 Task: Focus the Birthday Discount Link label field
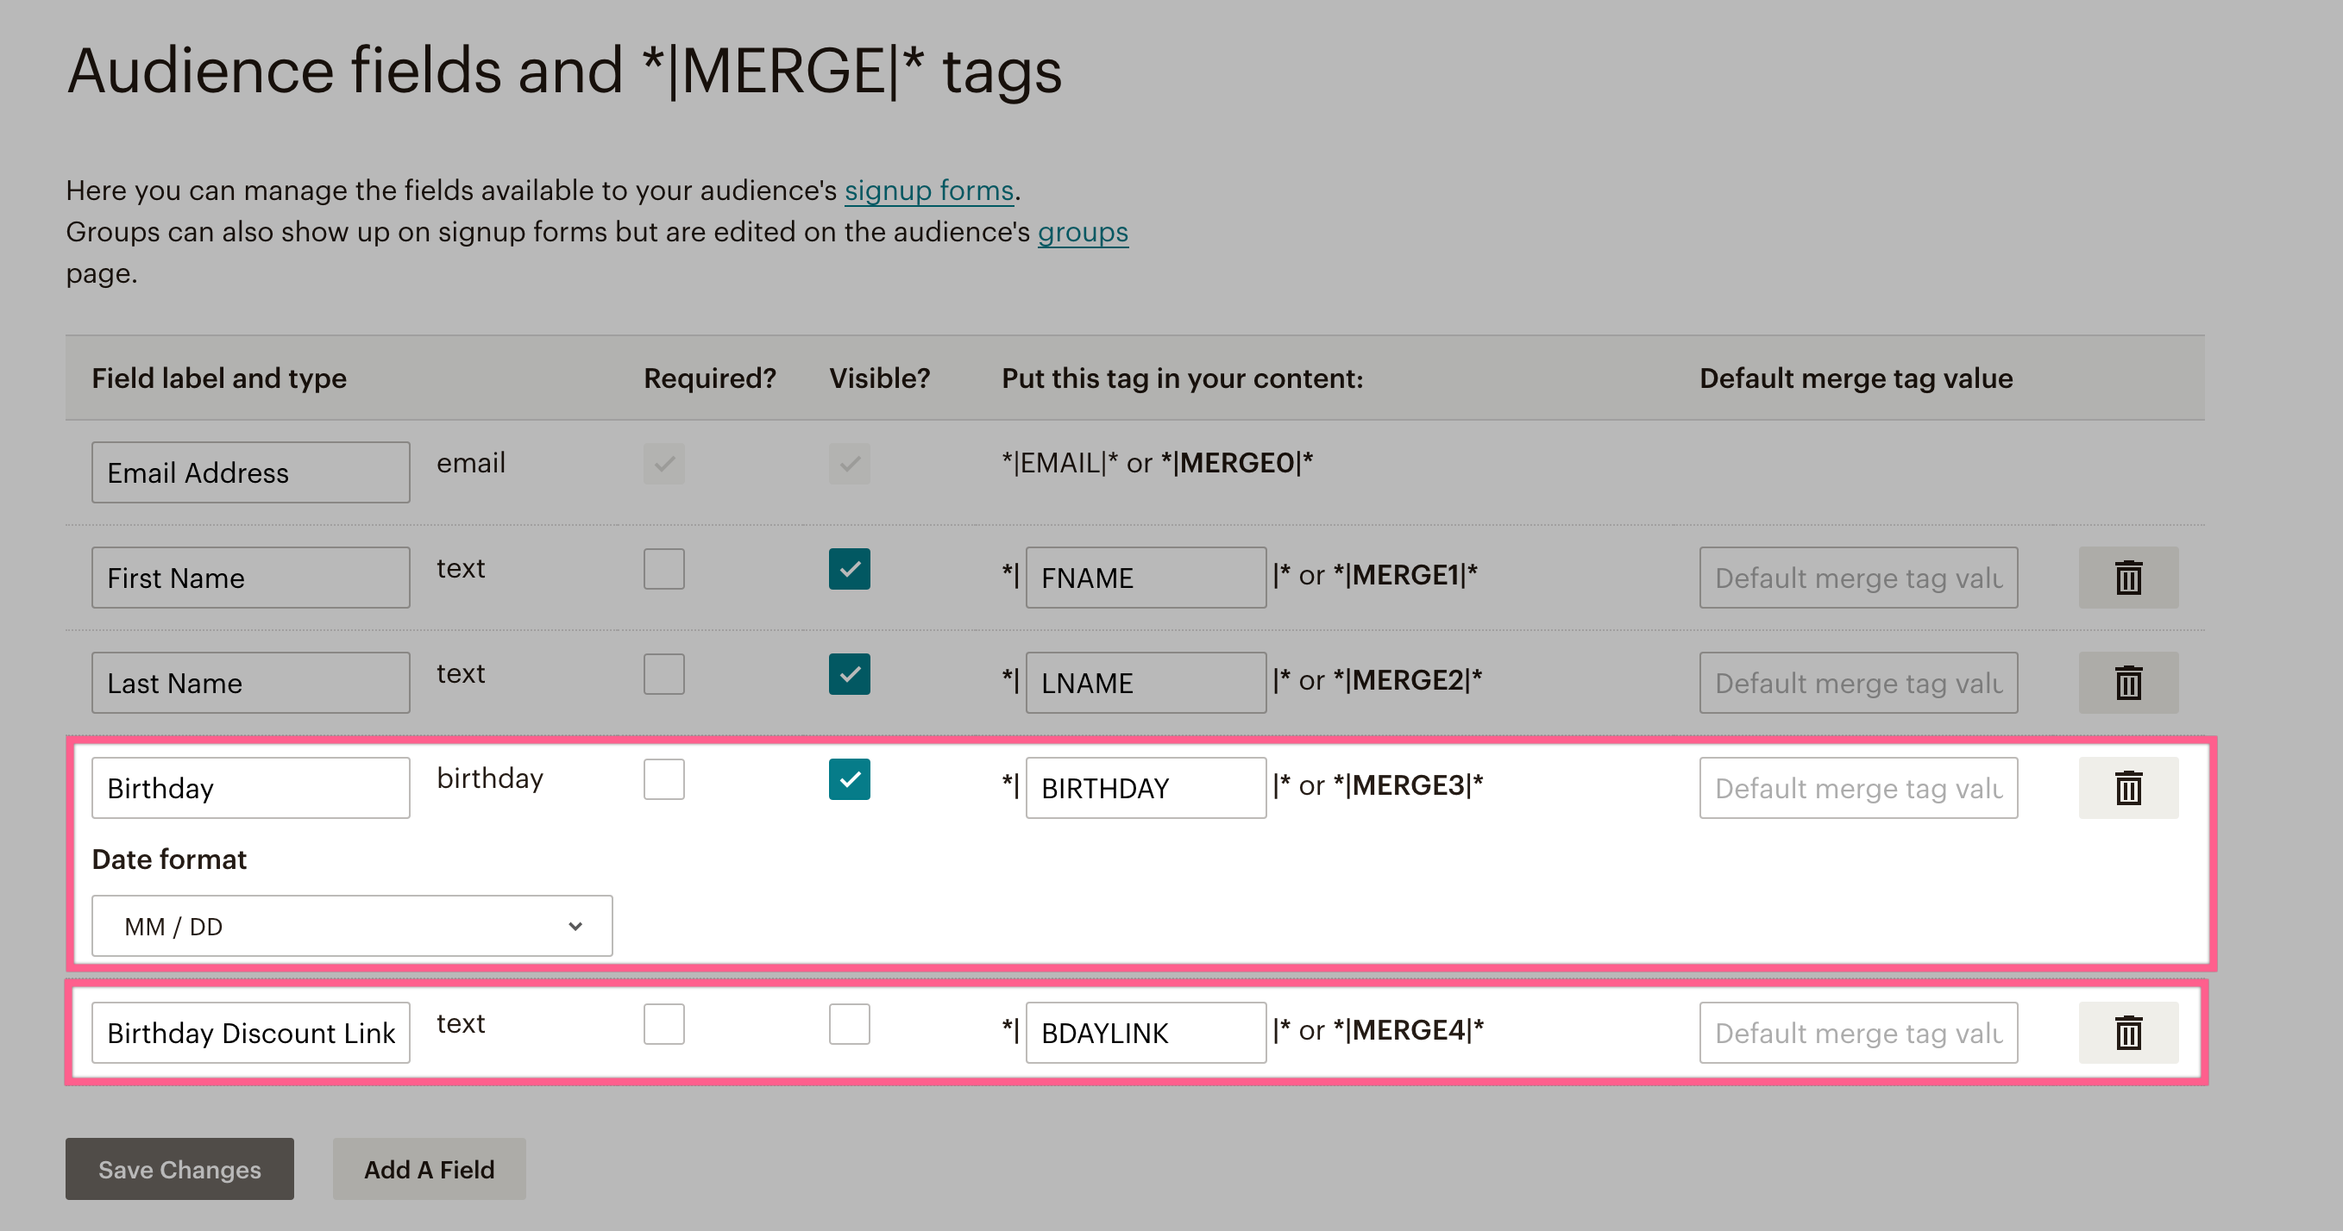(x=250, y=1033)
